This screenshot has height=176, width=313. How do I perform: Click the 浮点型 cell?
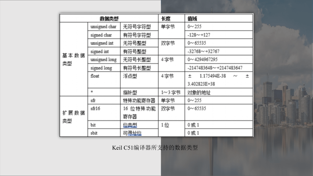[x=139, y=80]
